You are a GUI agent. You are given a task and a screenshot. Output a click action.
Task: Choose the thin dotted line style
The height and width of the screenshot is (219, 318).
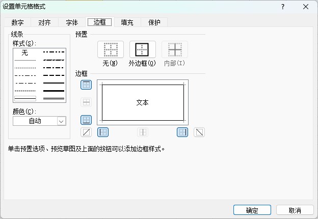(25, 68)
